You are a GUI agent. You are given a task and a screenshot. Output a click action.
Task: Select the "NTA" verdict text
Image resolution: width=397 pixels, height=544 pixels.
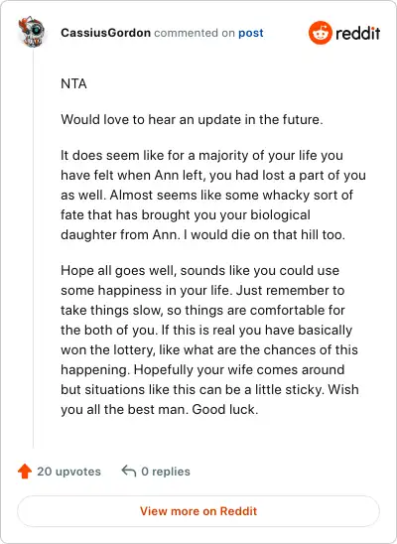click(73, 84)
